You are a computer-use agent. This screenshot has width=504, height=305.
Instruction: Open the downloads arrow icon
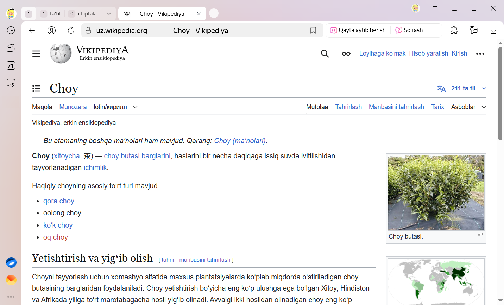click(493, 31)
